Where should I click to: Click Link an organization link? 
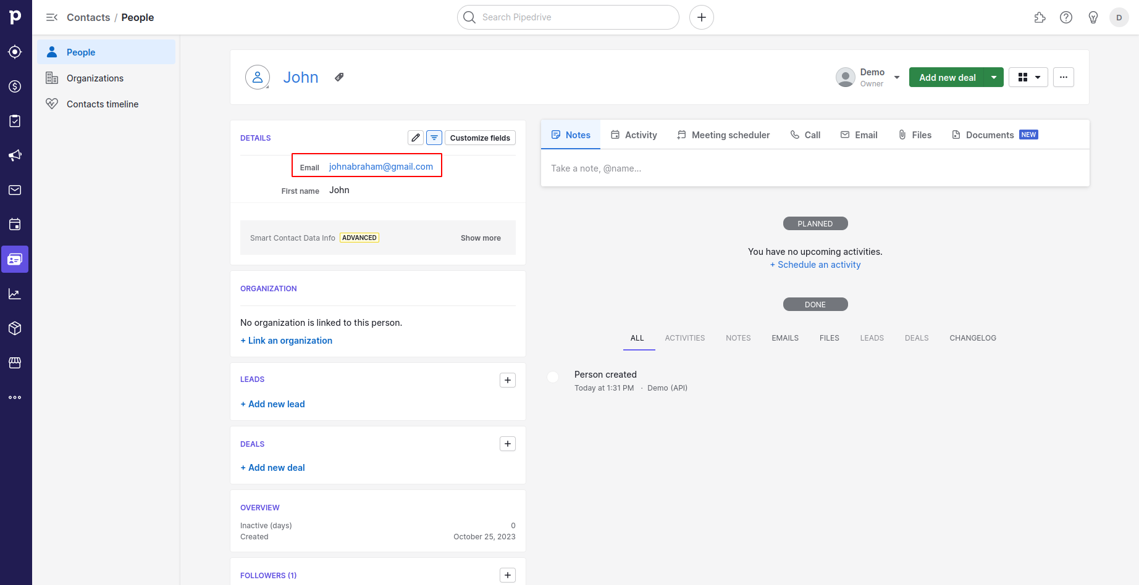point(287,341)
